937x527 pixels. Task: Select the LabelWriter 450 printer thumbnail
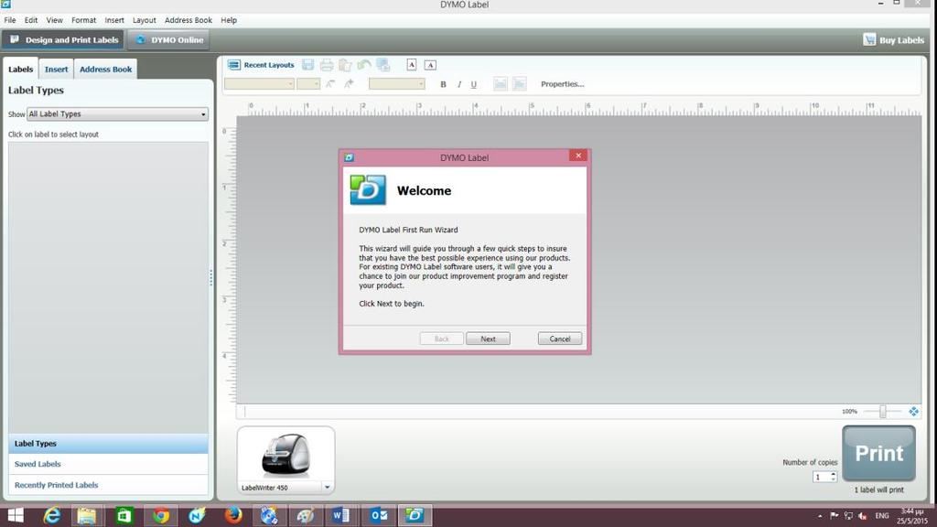point(285,456)
